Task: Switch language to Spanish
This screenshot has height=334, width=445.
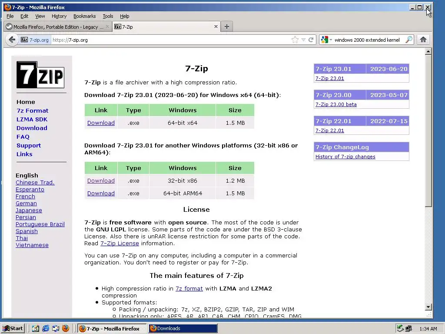Action: tap(27, 231)
